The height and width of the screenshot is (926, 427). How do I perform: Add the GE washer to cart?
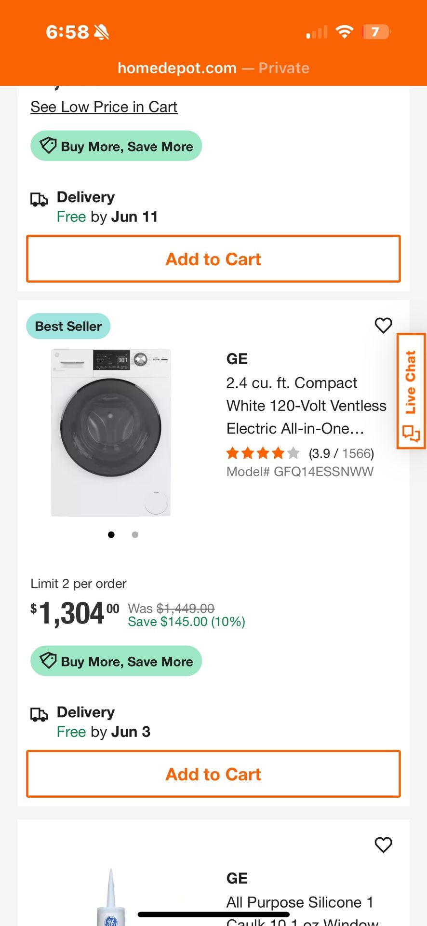pyautogui.click(x=213, y=774)
